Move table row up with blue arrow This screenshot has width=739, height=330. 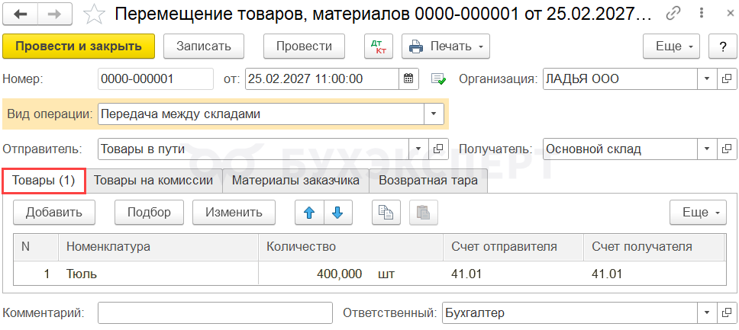[309, 213]
